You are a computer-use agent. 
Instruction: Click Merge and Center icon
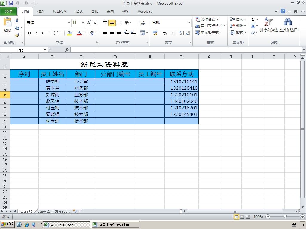tap(143, 33)
